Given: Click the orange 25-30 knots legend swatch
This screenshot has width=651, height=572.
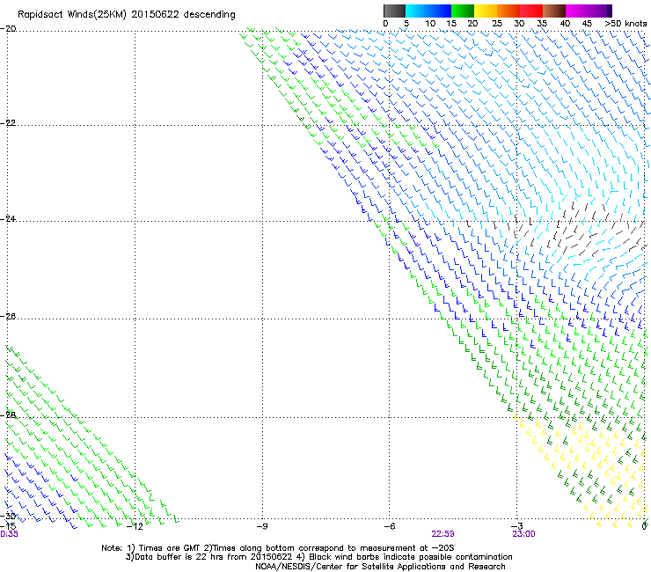Looking at the screenshot, I should pyautogui.click(x=508, y=11).
